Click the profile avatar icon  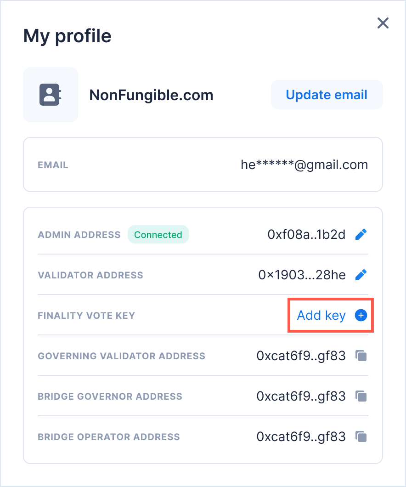[x=51, y=95]
